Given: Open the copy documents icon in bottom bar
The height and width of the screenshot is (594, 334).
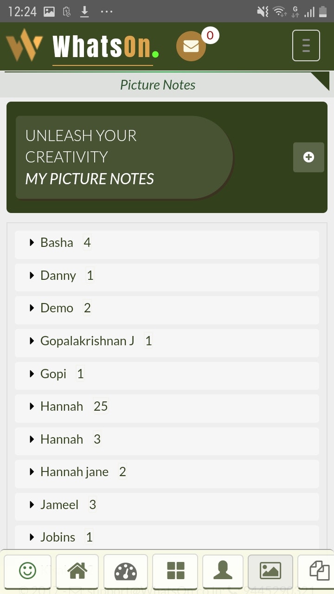Looking at the screenshot, I should [317, 570].
